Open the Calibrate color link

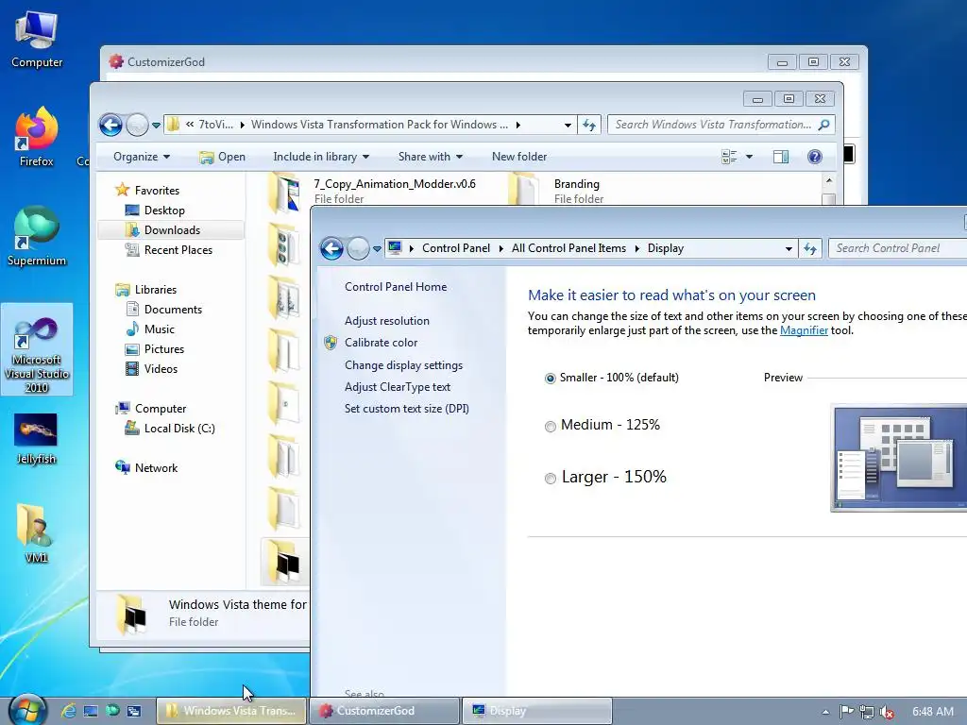pos(381,343)
